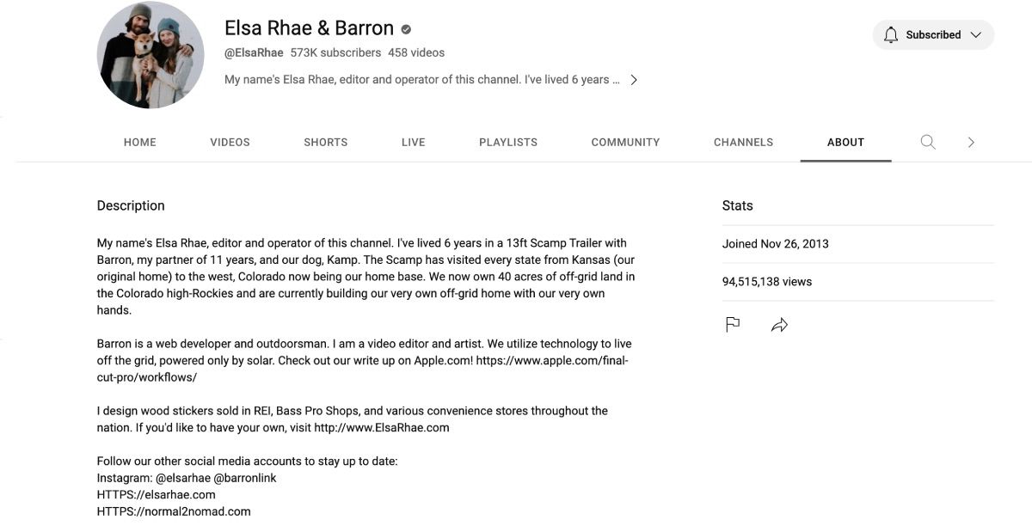This screenshot has height=526, width=1032.
Task: Visit the http://www.ElsaRhae.com link
Action: [382, 427]
